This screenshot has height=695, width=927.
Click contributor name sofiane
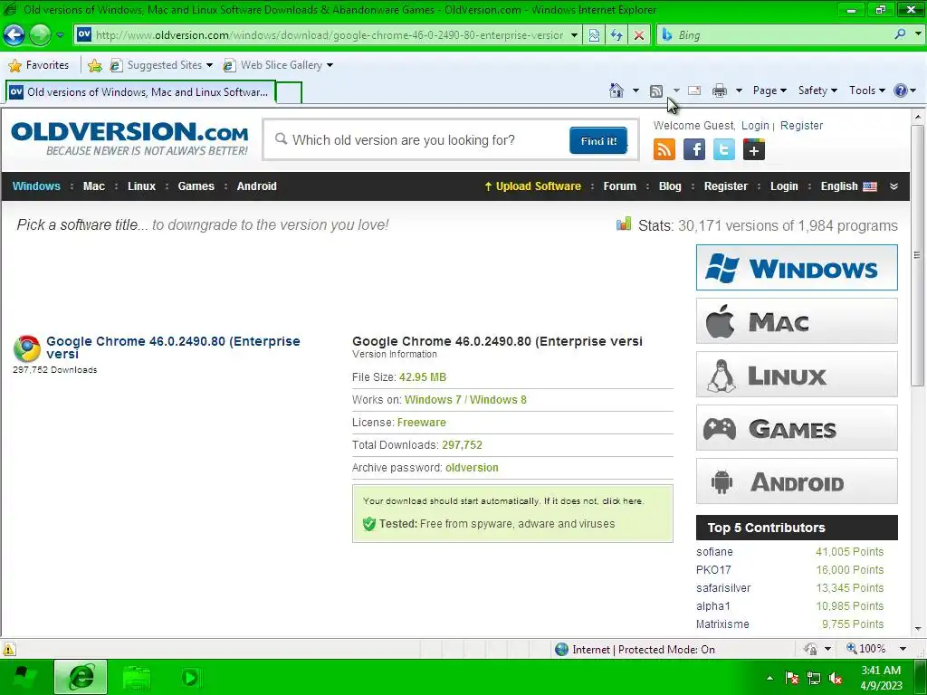coord(714,552)
